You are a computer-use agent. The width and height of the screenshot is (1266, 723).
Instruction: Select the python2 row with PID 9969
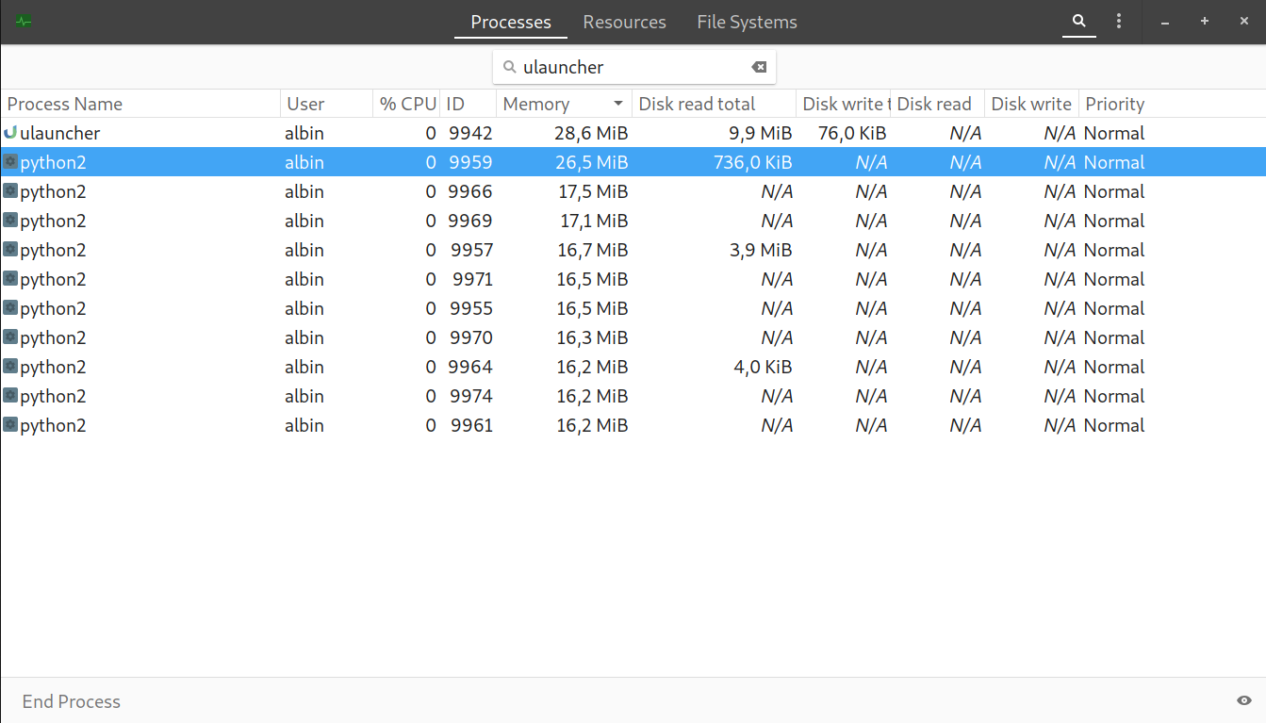click(x=377, y=220)
